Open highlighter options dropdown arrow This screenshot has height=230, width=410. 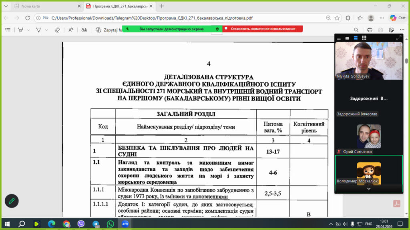coord(28,30)
